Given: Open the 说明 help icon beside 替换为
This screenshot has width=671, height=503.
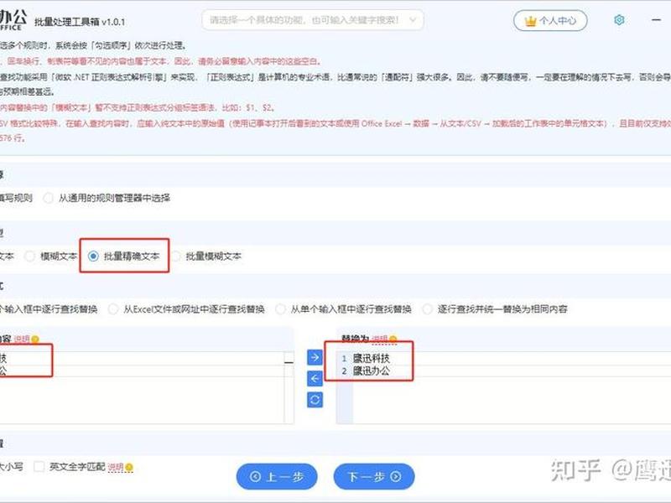Looking at the screenshot, I should pos(393,340).
